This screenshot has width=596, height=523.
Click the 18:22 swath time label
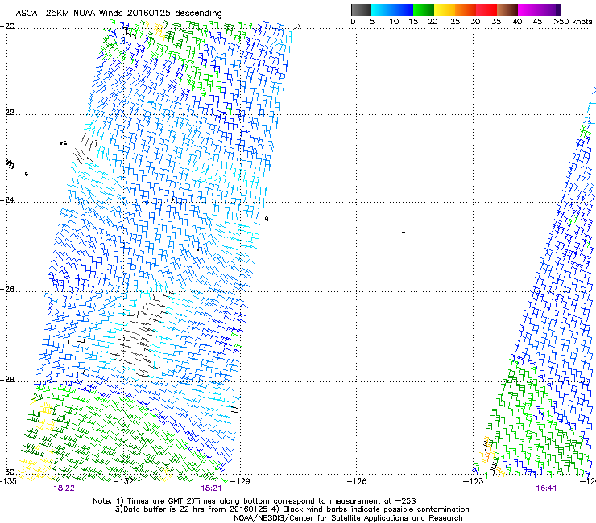(64, 488)
